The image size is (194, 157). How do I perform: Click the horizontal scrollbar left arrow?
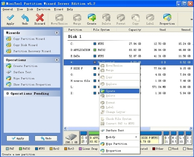pos(66,129)
